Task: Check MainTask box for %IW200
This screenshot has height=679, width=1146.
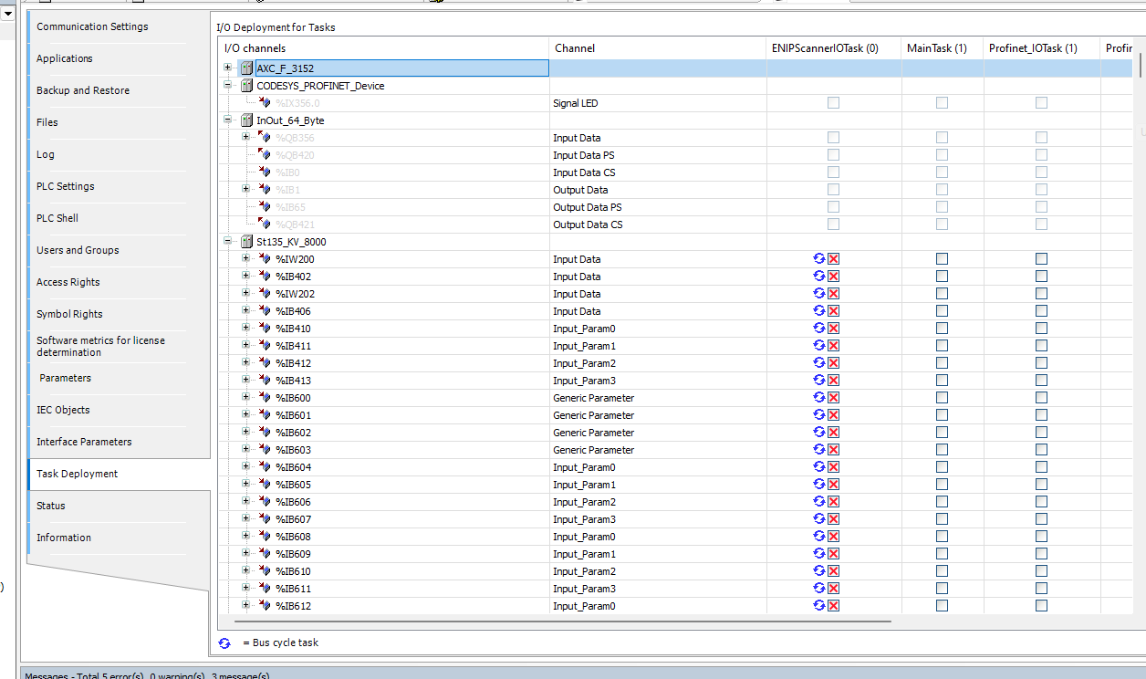Action: point(942,259)
